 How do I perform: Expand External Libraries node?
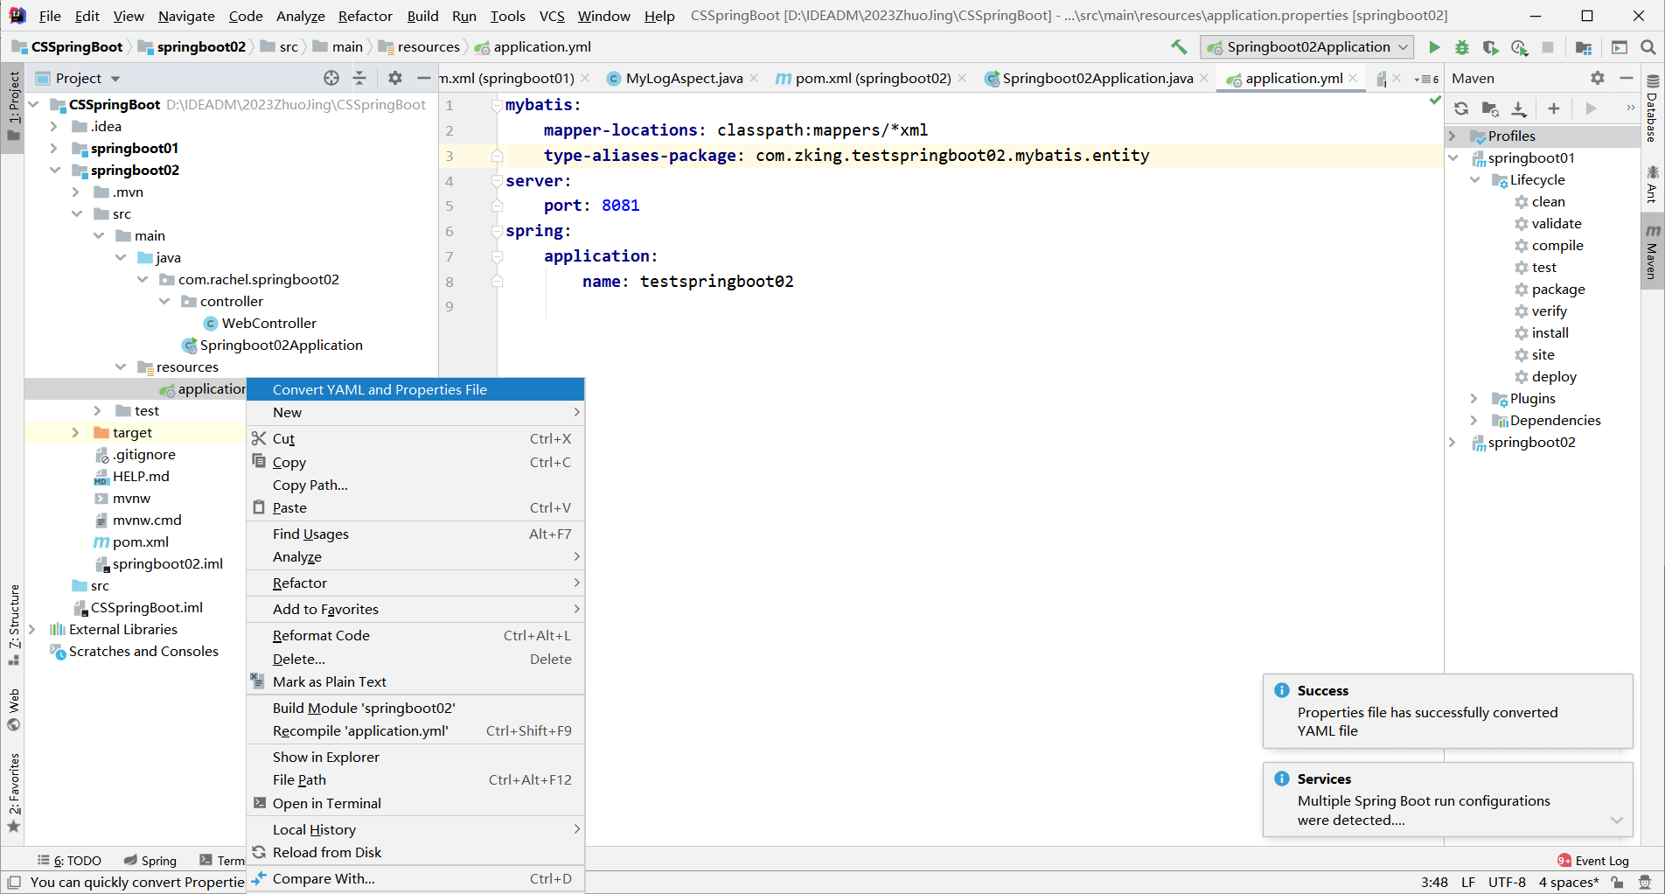click(x=32, y=629)
